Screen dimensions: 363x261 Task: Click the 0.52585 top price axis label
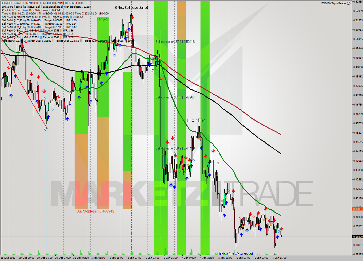pyautogui.click(x=358, y=1)
